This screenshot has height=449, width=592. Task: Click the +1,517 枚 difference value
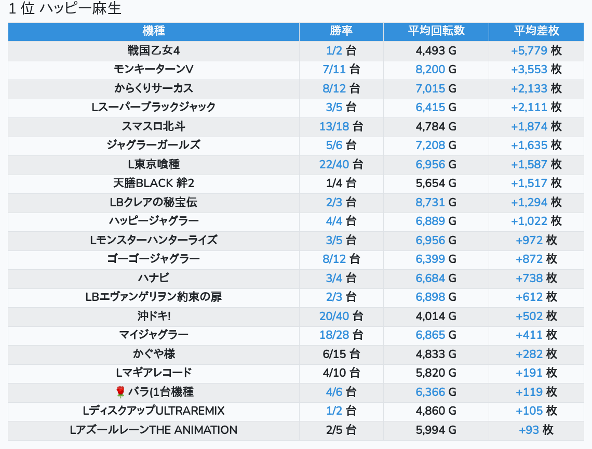536,183
